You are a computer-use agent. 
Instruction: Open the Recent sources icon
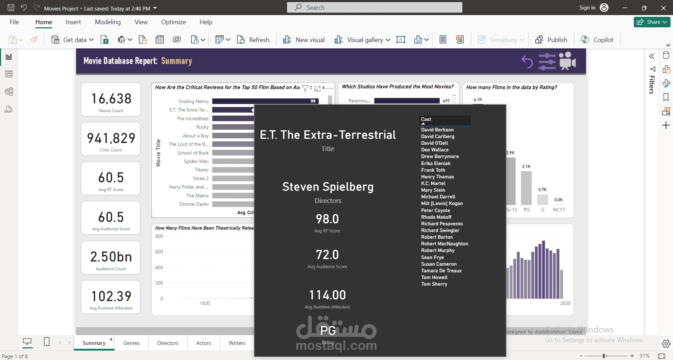click(x=195, y=40)
